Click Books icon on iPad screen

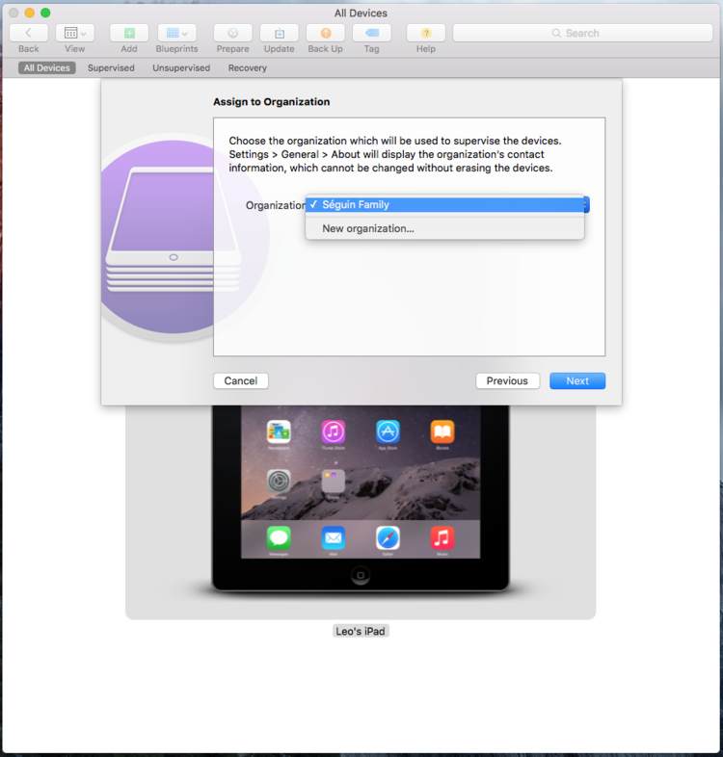point(442,431)
